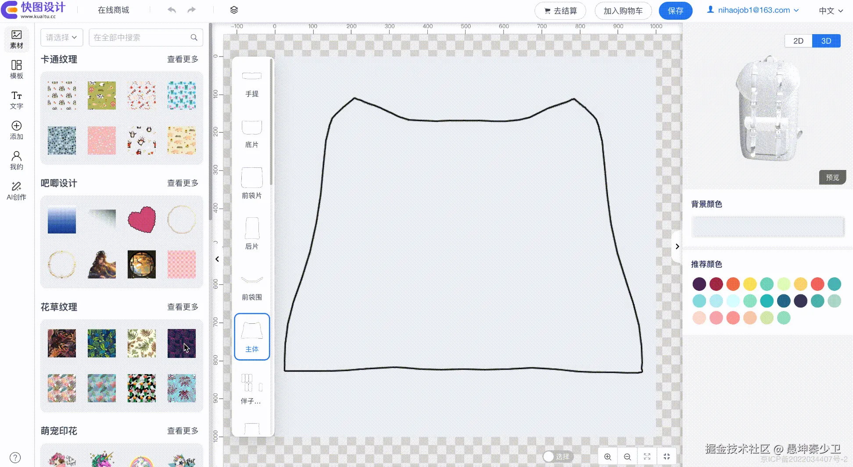Click the undo arrow in the toolbar
Screen dimensions: 853x467
pos(172,10)
